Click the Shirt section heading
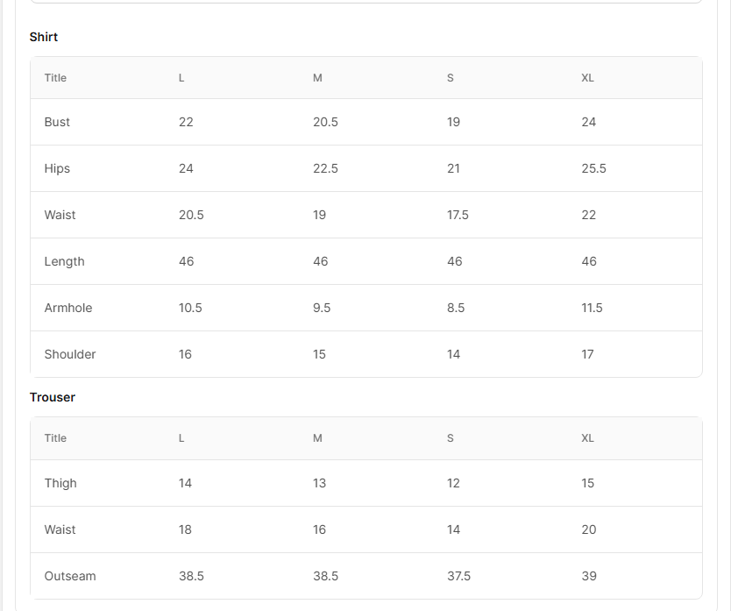 pyautogui.click(x=44, y=37)
